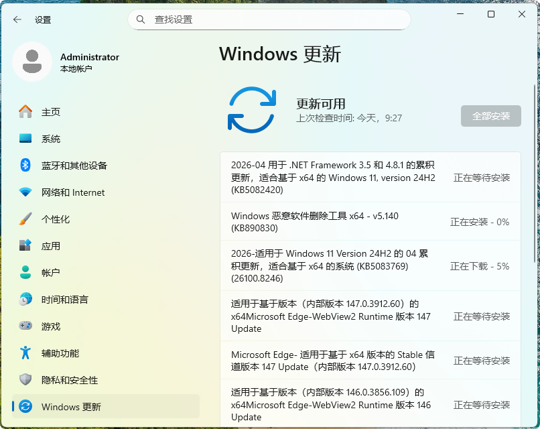
Task: Go to 蓝牙和其他设备
Action: pyautogui.click(x=106, y=165)
